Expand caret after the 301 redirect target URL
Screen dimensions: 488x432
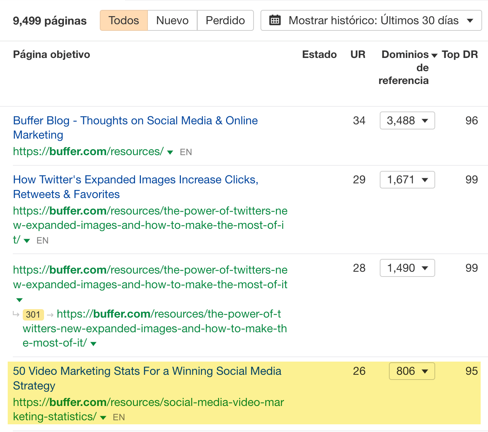pos(94,344)
